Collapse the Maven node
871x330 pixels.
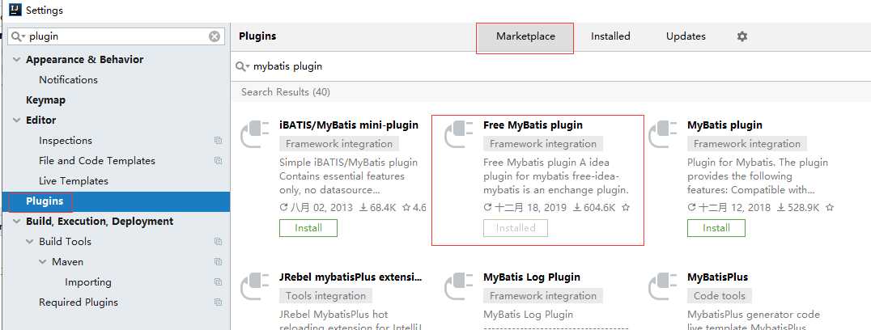point(43,262)
